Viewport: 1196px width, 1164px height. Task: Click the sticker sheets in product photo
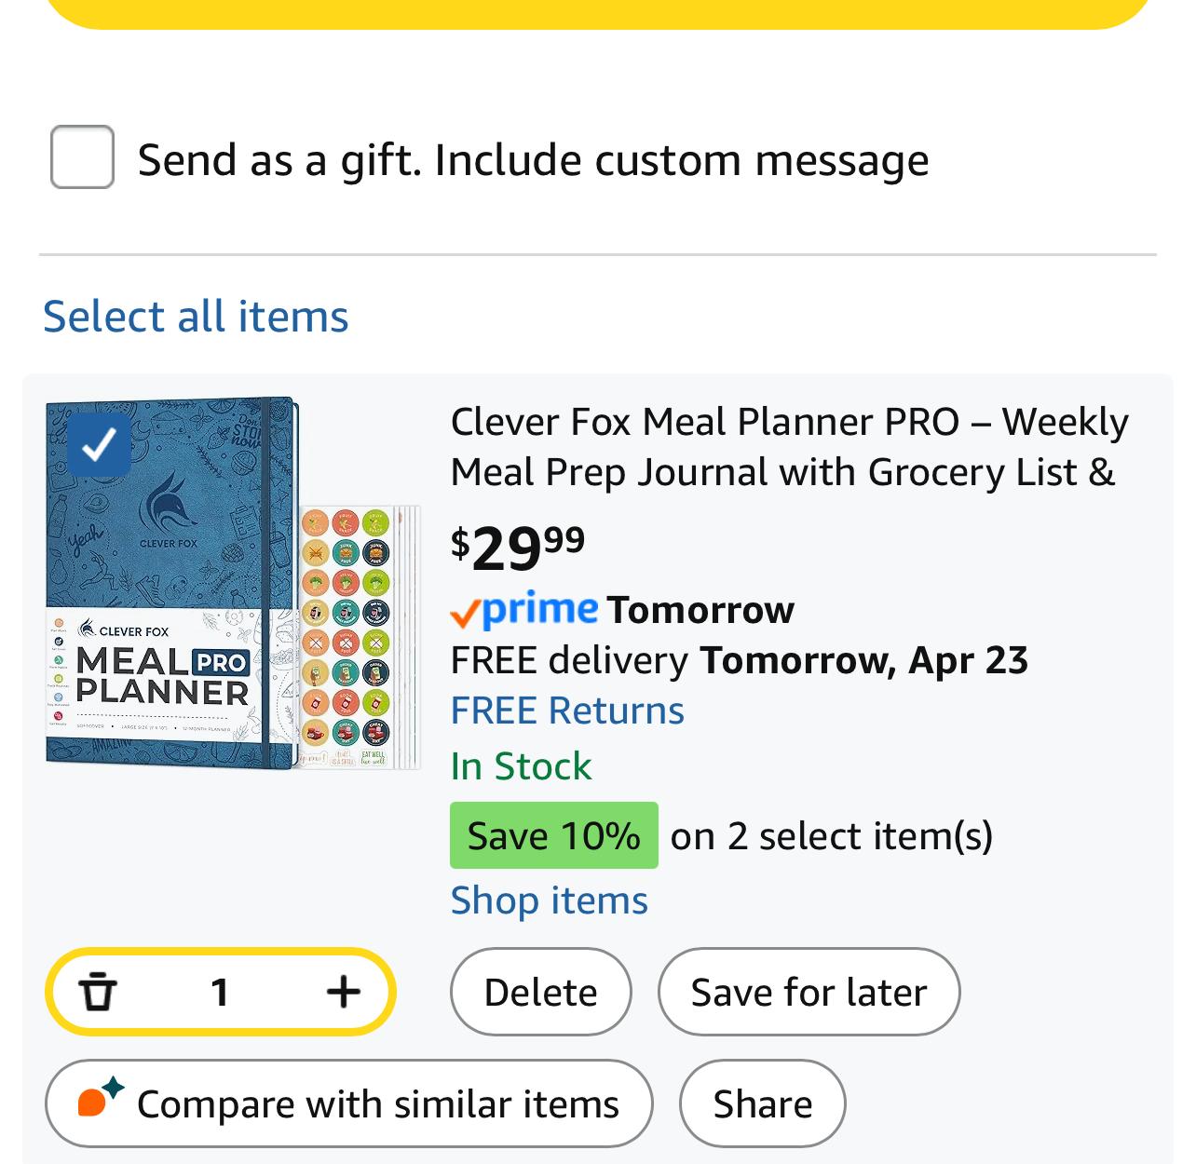point(359,638)
